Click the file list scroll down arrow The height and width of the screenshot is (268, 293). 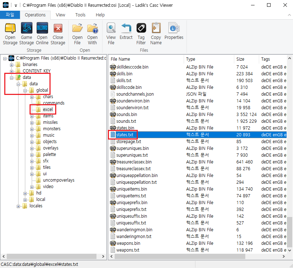pyautogui.click(x=289, y=251)
